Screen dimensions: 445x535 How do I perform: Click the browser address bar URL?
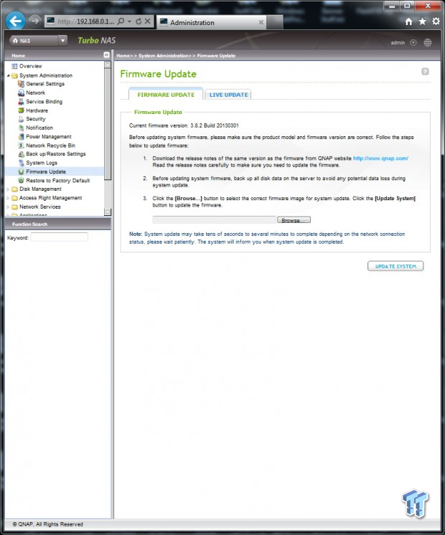pyautogui.click(x=85, y=22)
